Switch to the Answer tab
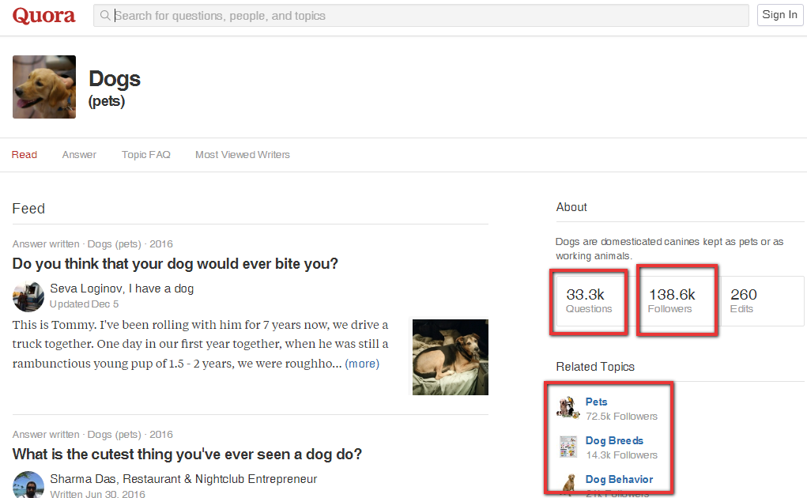807x498 pixels. pos(79,155)
